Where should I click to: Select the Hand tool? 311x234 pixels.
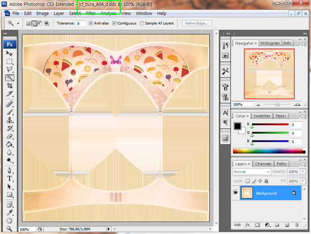tap(9, 221)
